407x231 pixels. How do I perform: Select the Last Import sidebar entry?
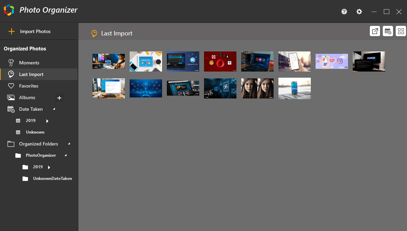coord(31,74)
